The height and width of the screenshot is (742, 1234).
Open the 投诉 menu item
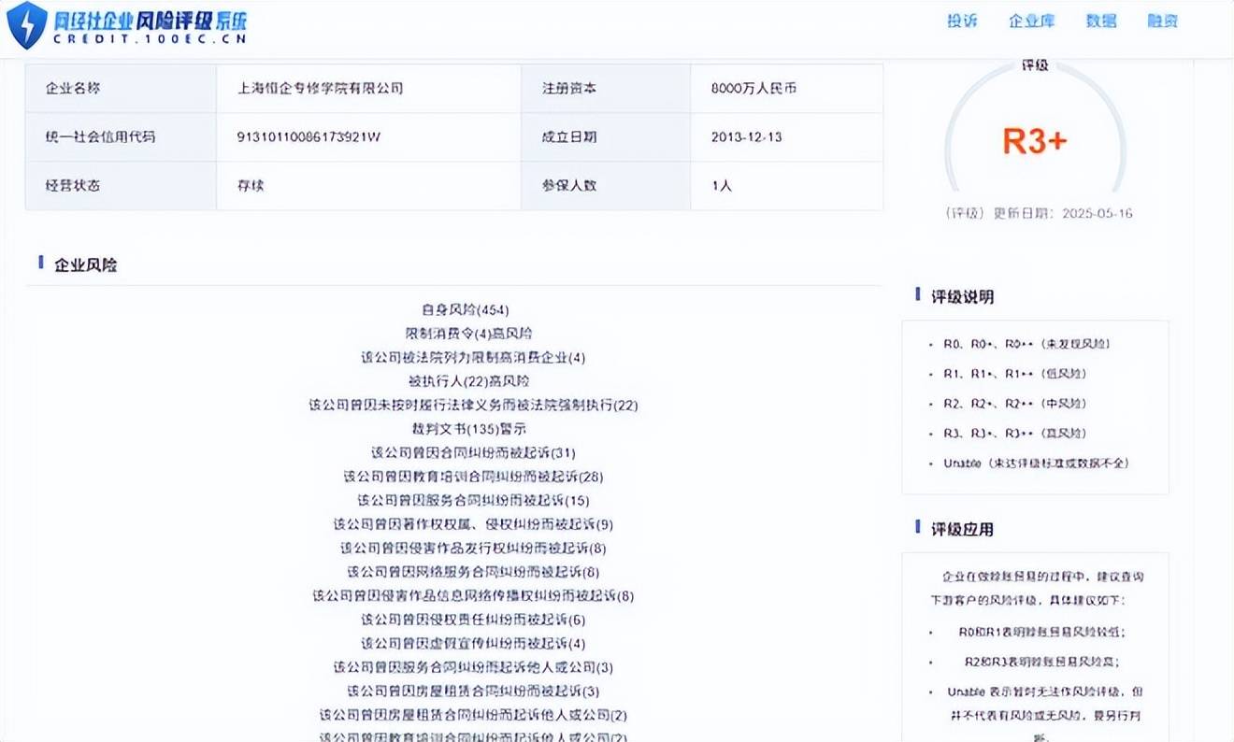pos(962,21)
